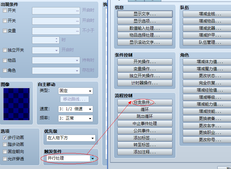Open the 物品 selection dropdown

point(56,60)
